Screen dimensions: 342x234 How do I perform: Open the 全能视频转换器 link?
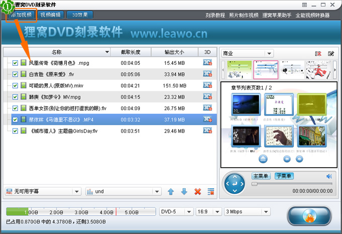click(312, 15)
